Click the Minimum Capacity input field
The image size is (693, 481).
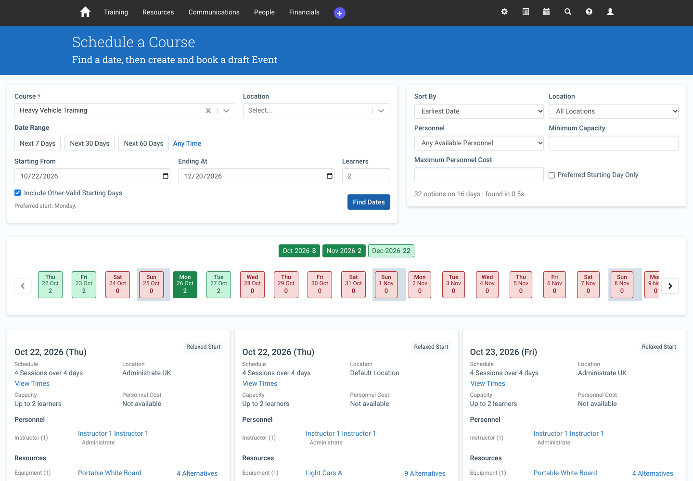(614, 143)
